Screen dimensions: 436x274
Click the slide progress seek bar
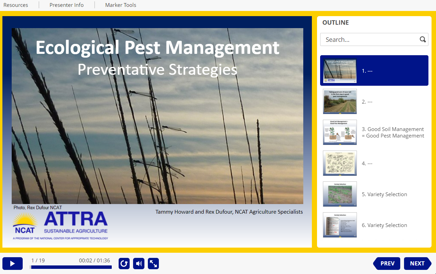pos(71,267)
